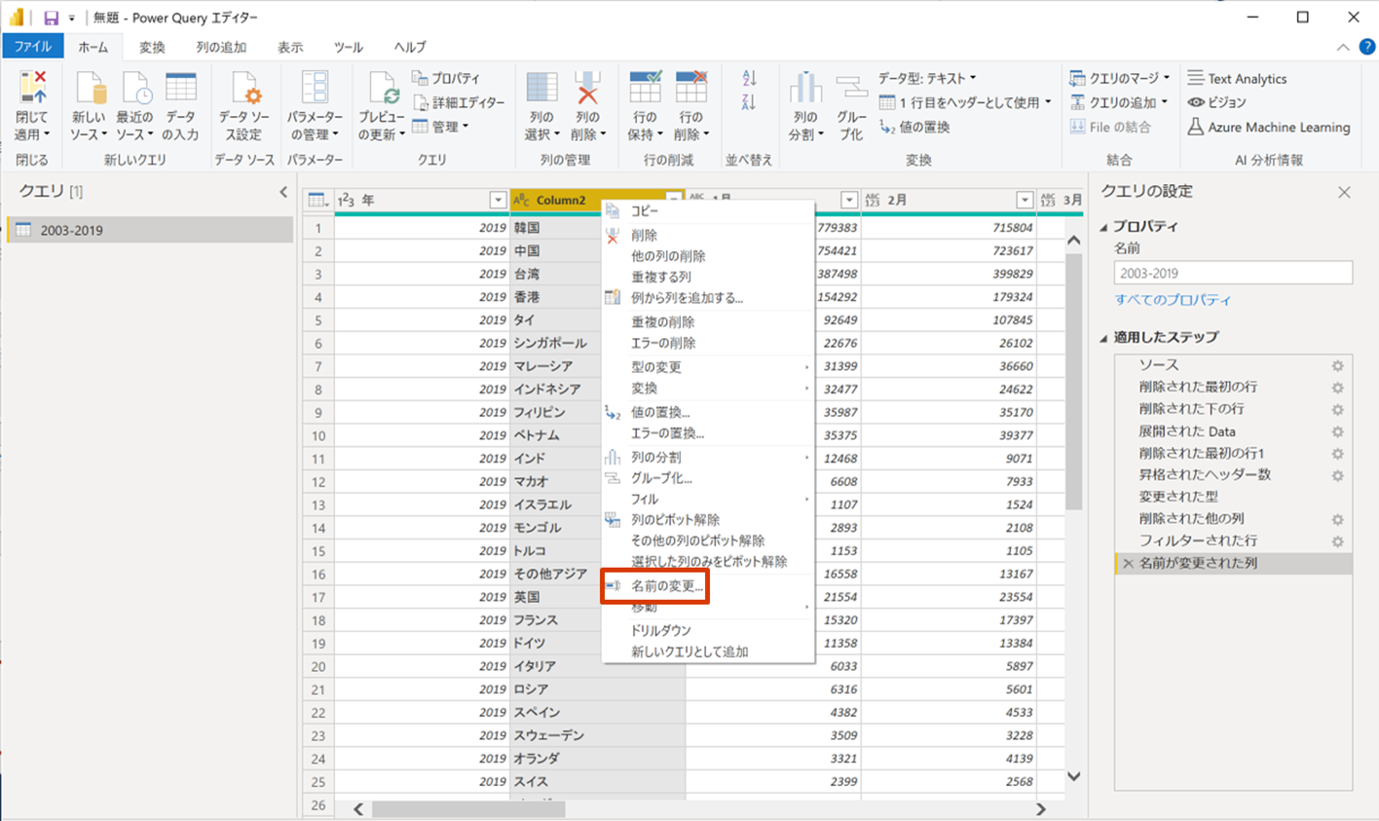Viewport: 1379px width, 821px height.
Task: Switch to the View (表示) tab
Action: pyautogui.click(x=290, y=47)
